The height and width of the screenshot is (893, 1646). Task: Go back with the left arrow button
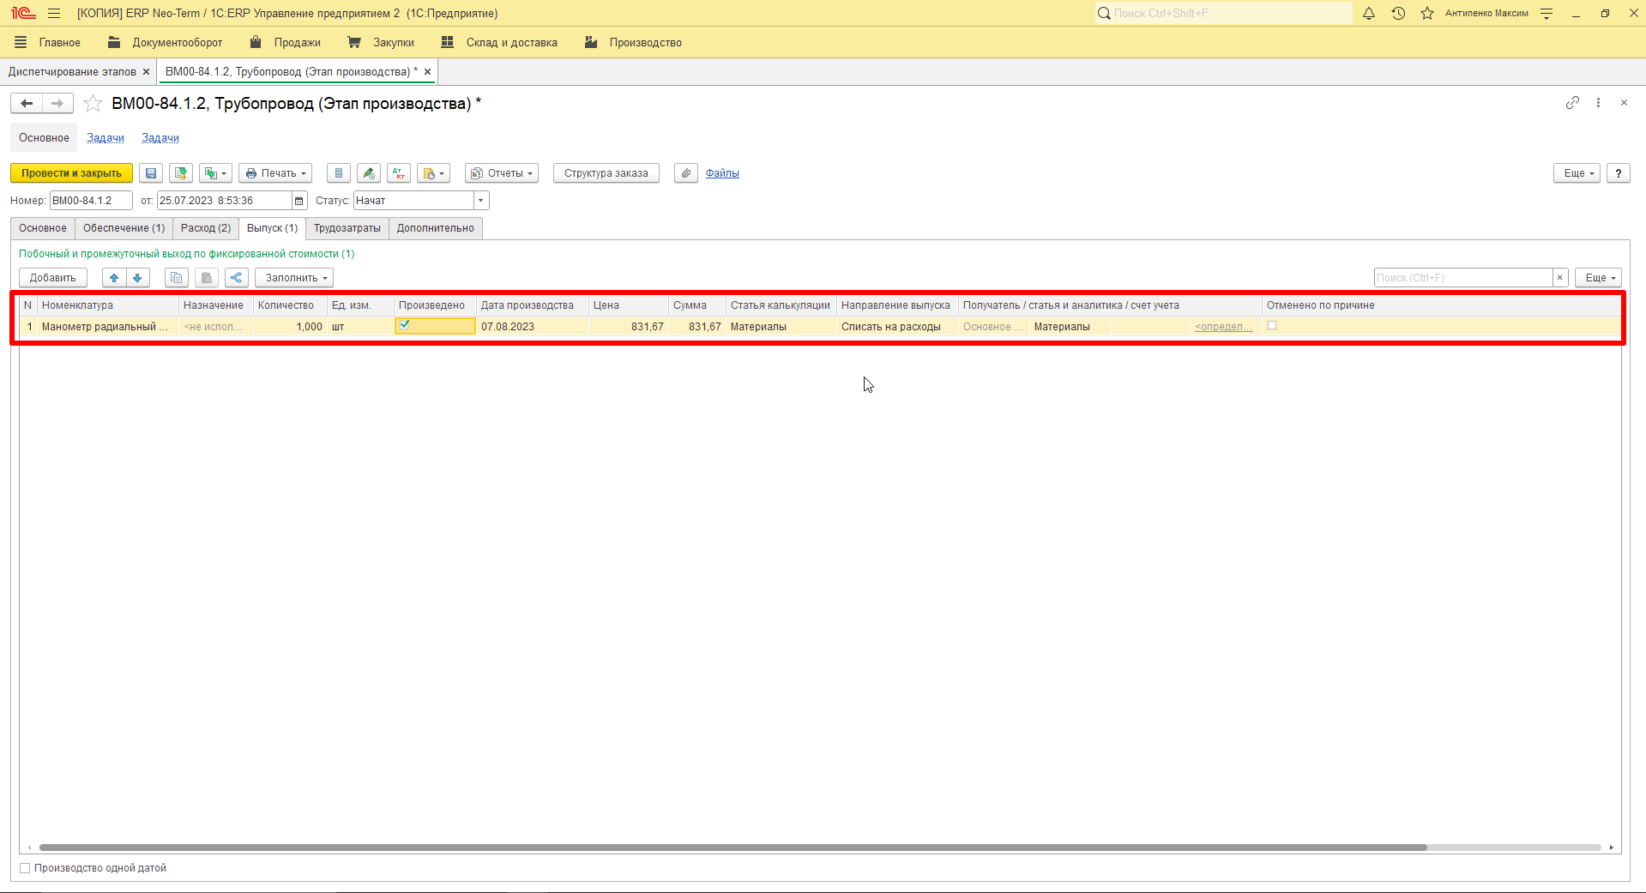[27, 104]
